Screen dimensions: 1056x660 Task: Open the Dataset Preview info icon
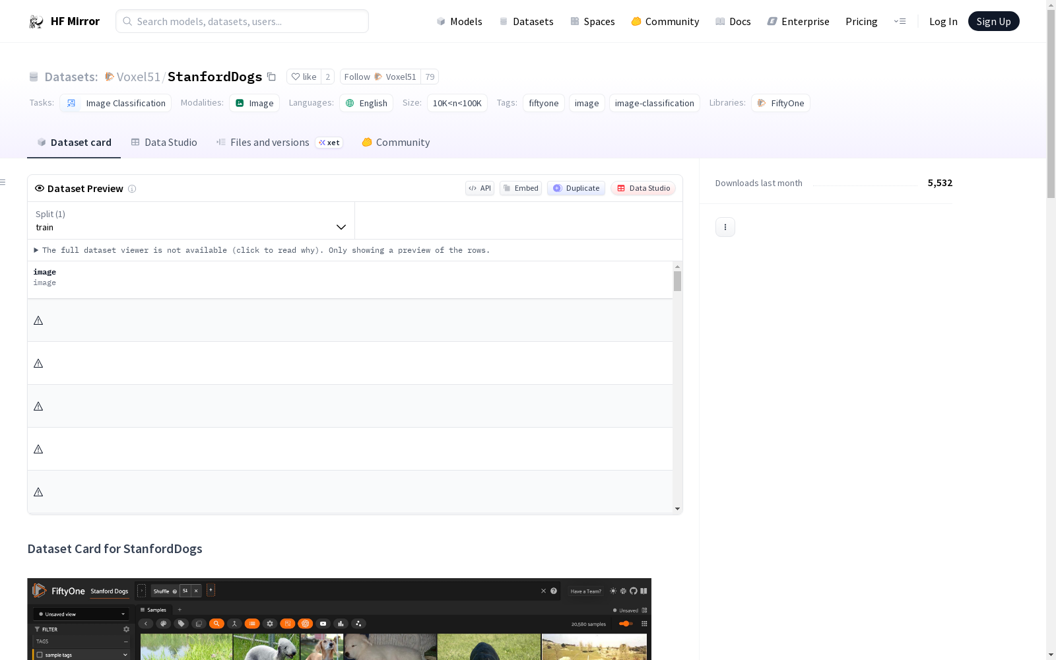click(x=132, y=189)
